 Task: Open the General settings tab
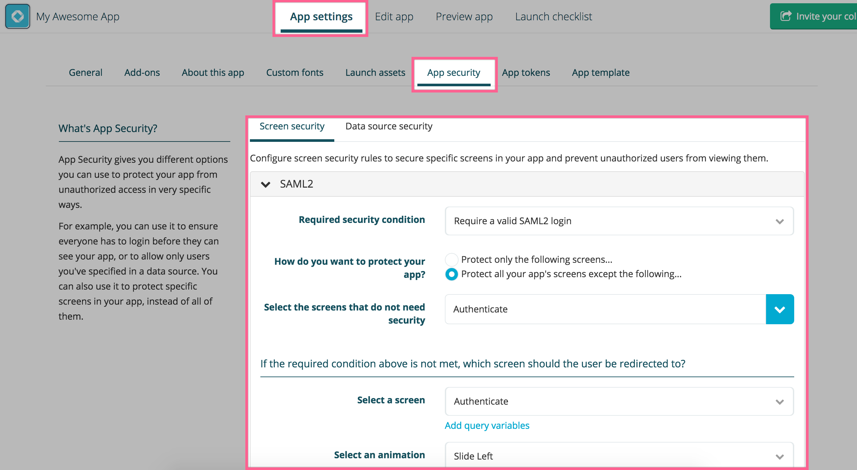(x=85, y=73)
